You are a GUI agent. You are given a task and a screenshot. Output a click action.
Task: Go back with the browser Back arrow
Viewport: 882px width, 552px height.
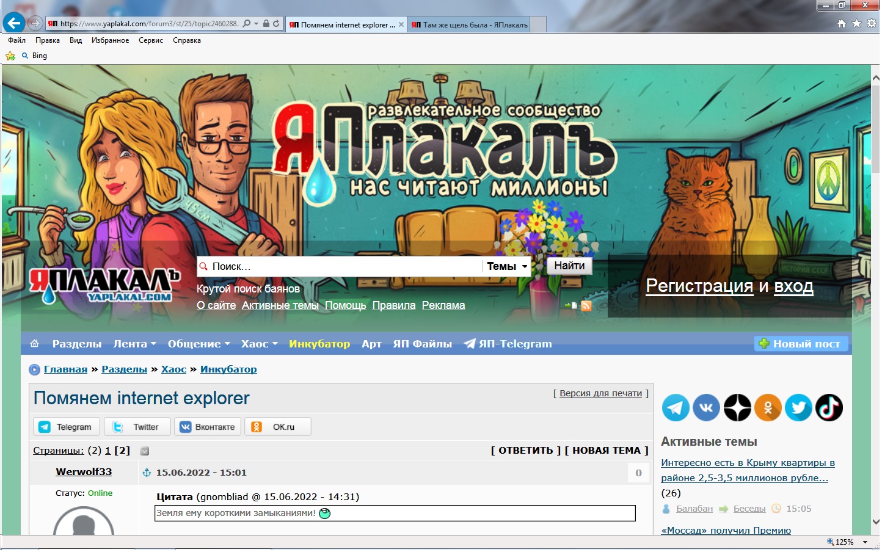pos(13,24)
